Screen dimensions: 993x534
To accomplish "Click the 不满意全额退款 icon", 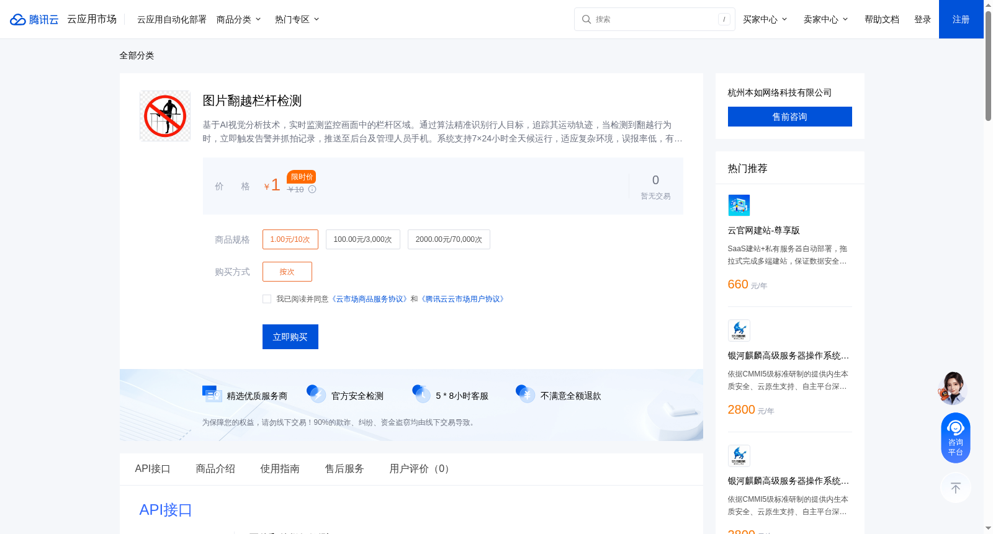I will (525, 394).
